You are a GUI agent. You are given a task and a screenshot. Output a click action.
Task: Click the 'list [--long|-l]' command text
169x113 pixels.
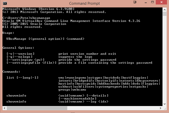tap(22, 78)
